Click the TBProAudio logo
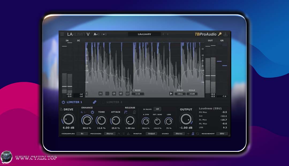 pos(206,34)
